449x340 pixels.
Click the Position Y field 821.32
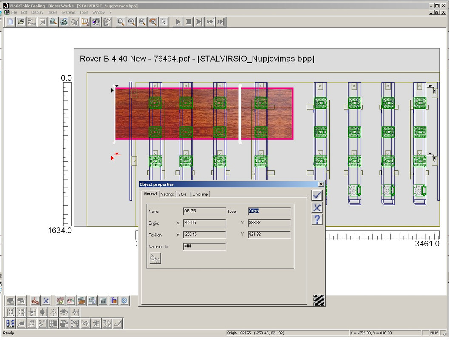click(269, 235)
